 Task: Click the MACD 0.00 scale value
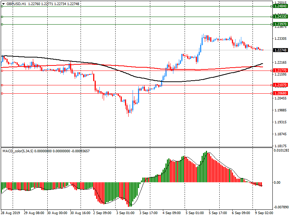tap(277, 183)
